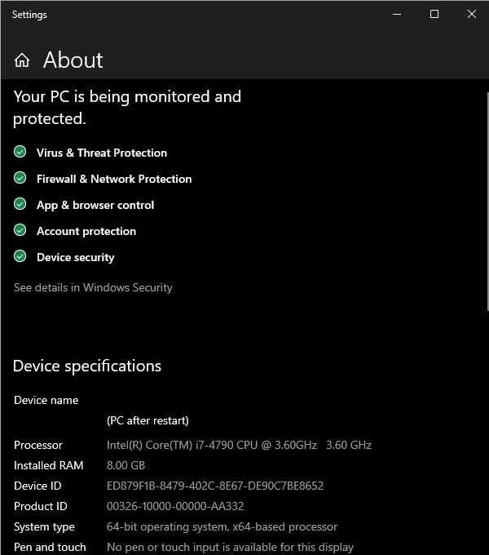
Task: Click the Product ID value 00326-10000-00000-AA332
Action: pyautogui.click(x=175, y=506)
